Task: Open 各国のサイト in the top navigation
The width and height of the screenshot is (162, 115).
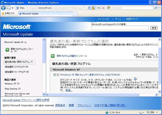Action: point(132,19)
